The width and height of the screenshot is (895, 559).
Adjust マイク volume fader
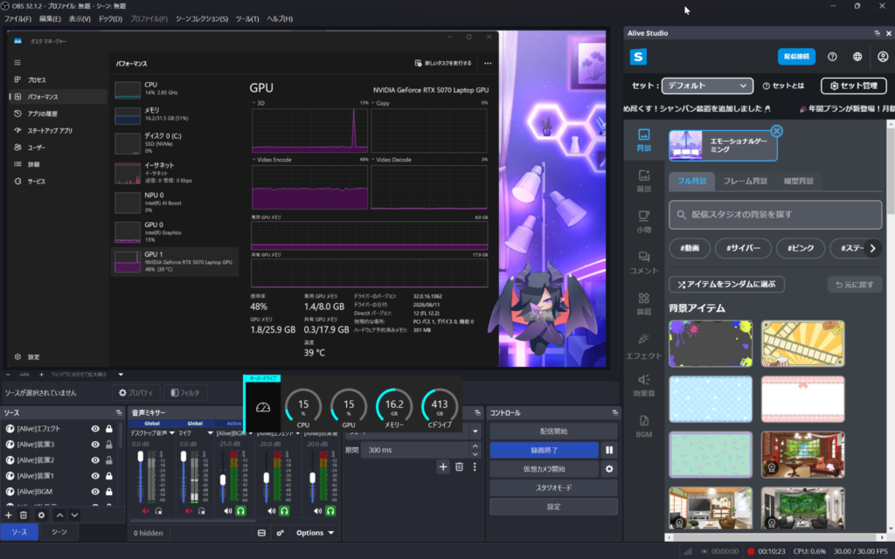(184, 458)
